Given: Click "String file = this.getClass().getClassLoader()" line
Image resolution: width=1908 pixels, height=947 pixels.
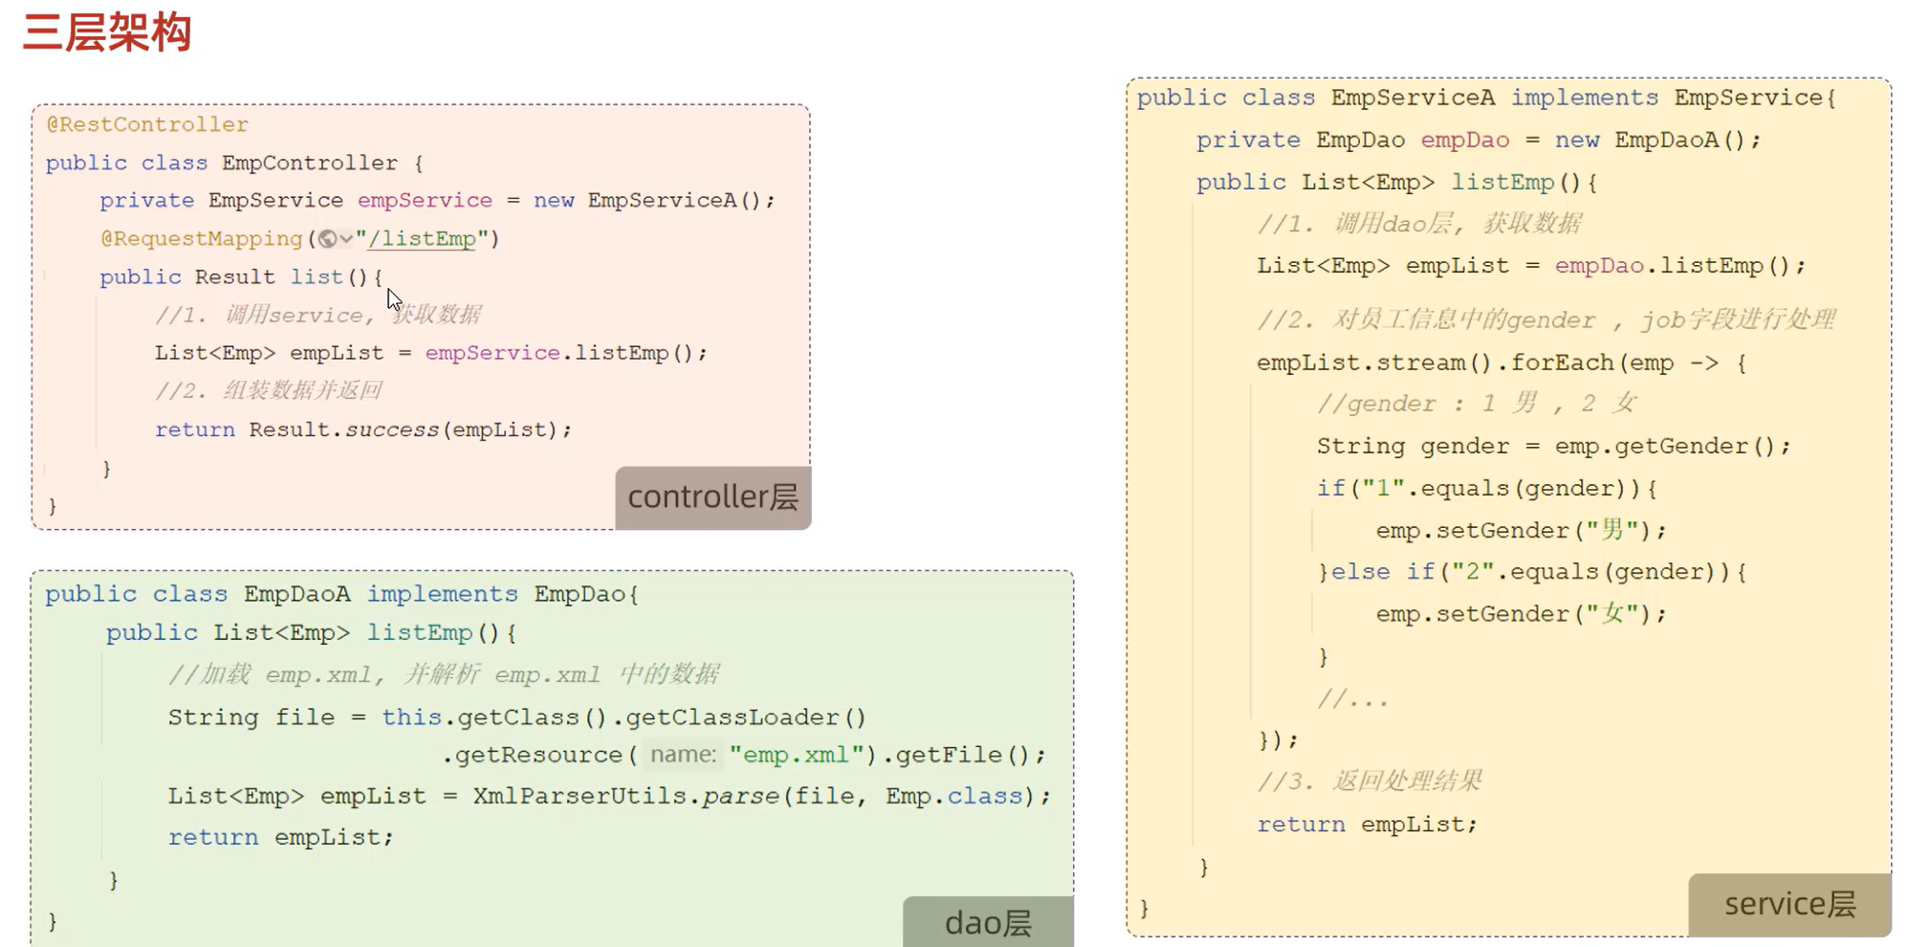Looking at the screenshot, I should tap(517, 717).
